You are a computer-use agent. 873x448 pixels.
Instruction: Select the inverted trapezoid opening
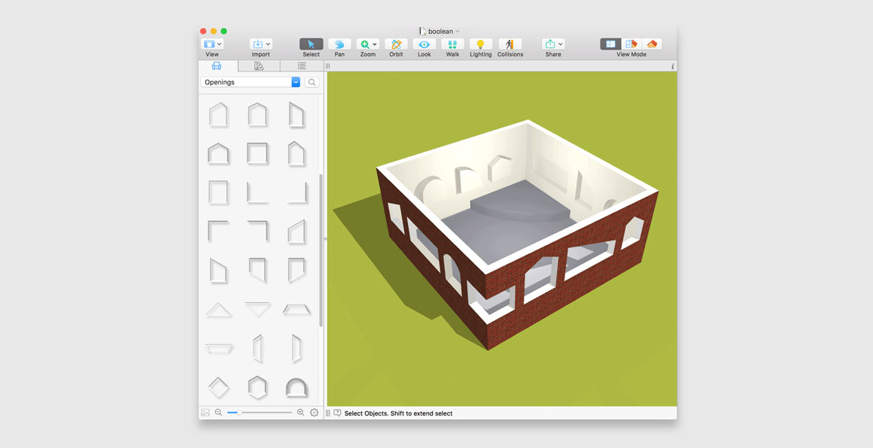click(218, 349)
